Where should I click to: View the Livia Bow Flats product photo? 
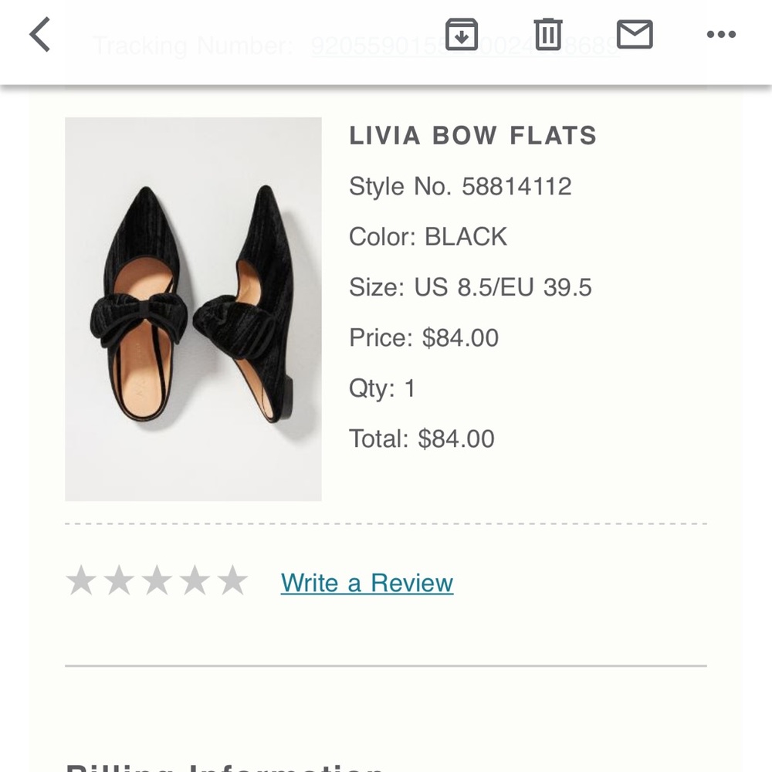(192, 309)
